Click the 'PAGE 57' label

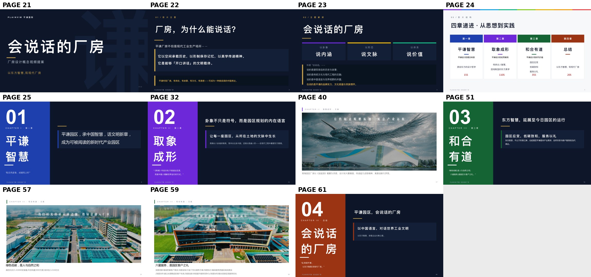17,190
